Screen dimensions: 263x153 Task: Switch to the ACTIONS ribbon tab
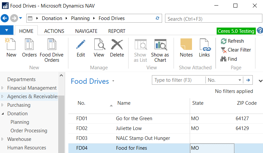coord(54,31)
